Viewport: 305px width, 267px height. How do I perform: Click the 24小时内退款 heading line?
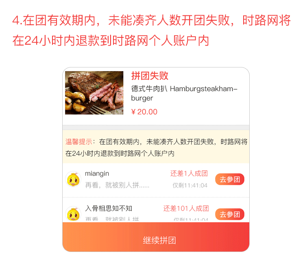coord(111,41)
